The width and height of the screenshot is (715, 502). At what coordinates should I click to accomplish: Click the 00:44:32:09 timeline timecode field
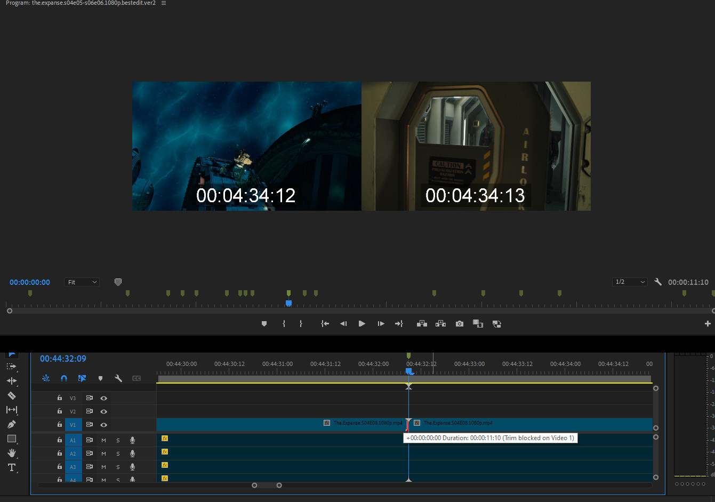(63, 358)
